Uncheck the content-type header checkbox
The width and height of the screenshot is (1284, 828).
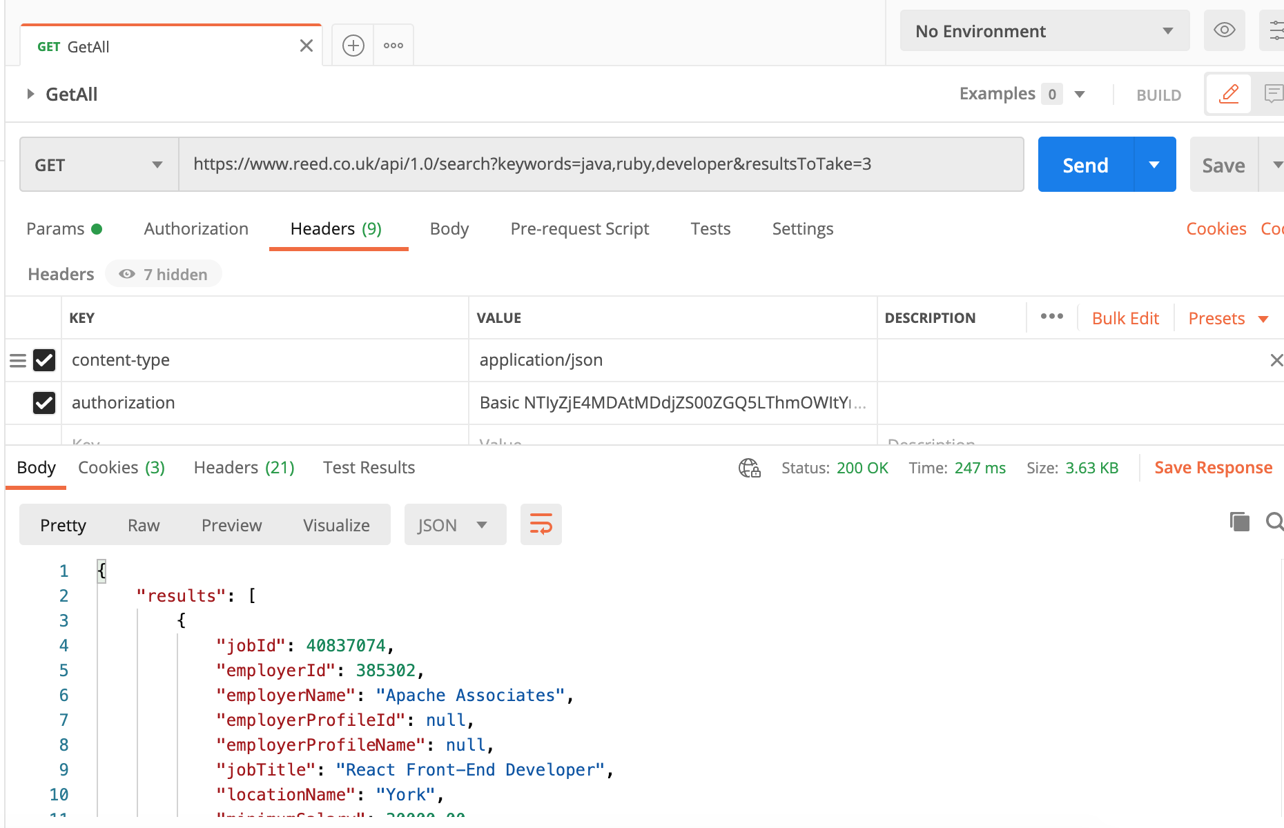pyautogui.click(x=44, y=360)
